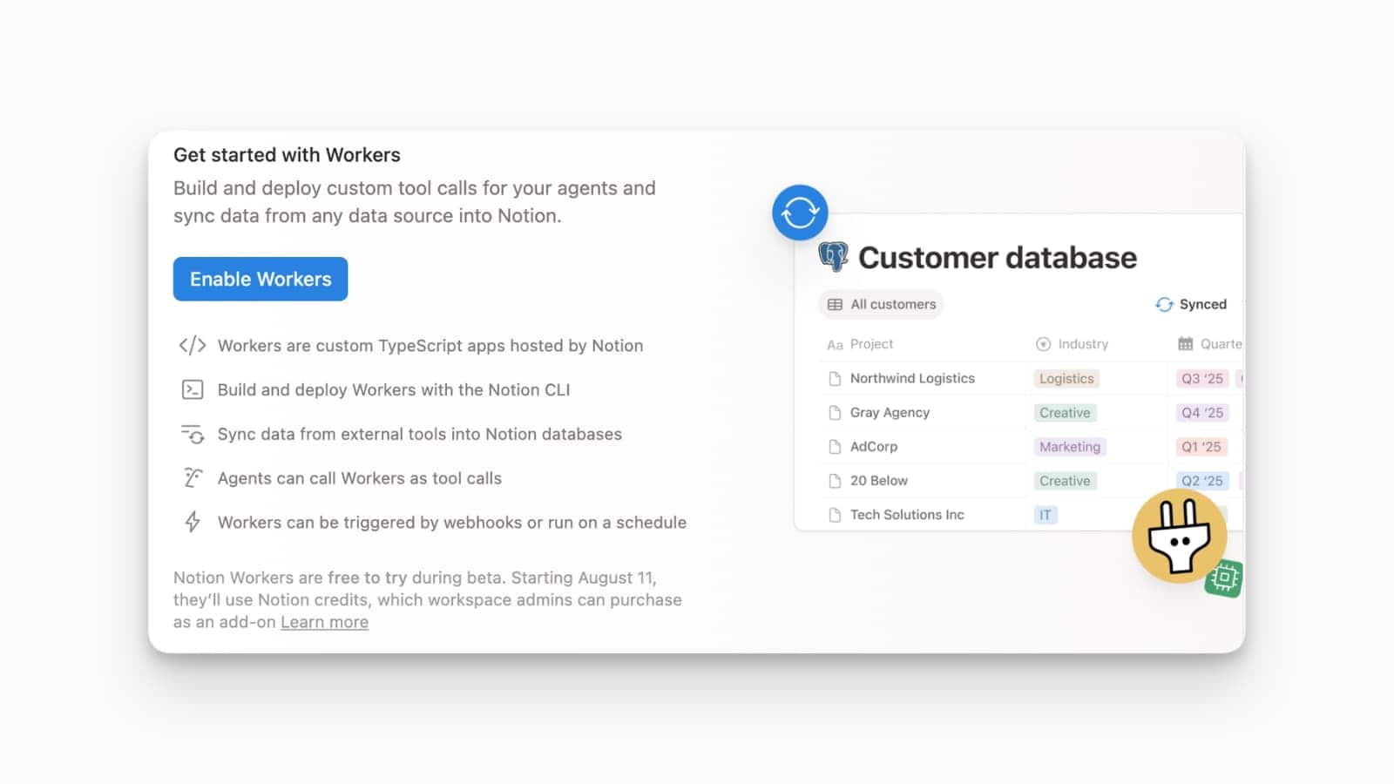Click 'Workers are custom TypeScript apps' text
Image resolution: width=1394 pixels, height=784 pixels.
point(430,345)
